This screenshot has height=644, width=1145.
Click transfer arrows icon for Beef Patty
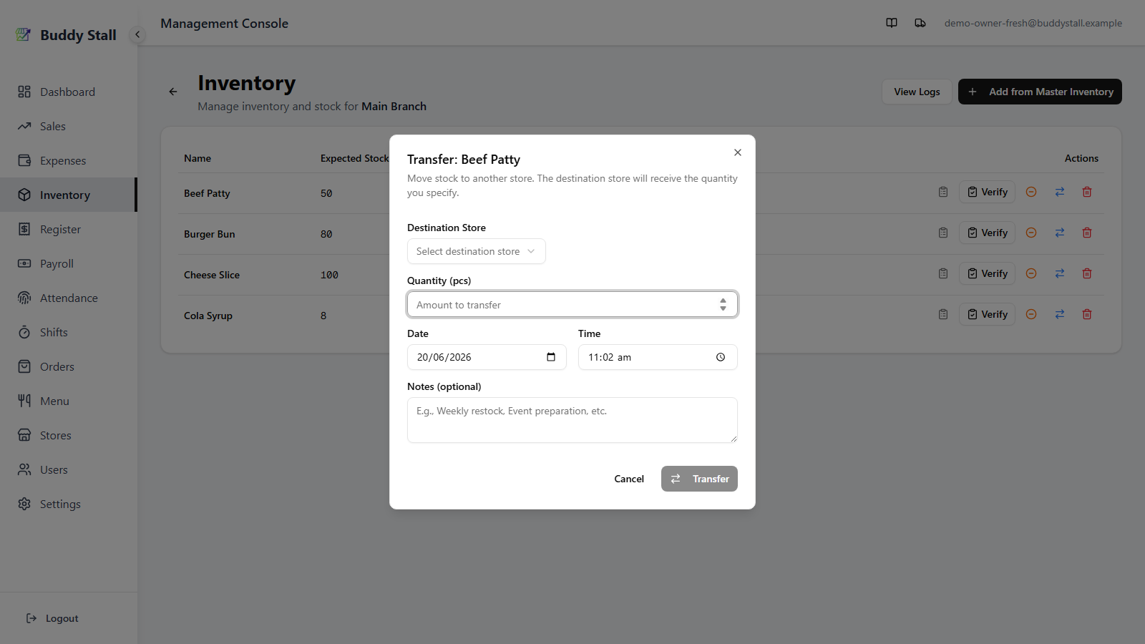pos(1060,192)
